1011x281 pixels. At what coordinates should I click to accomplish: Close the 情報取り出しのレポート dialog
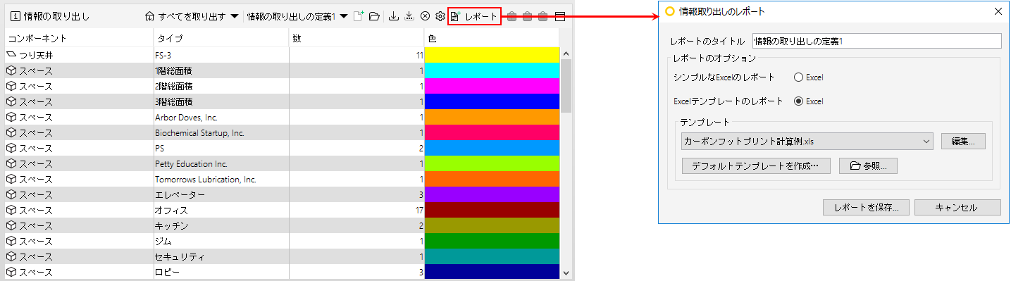(x=998, y=11)
